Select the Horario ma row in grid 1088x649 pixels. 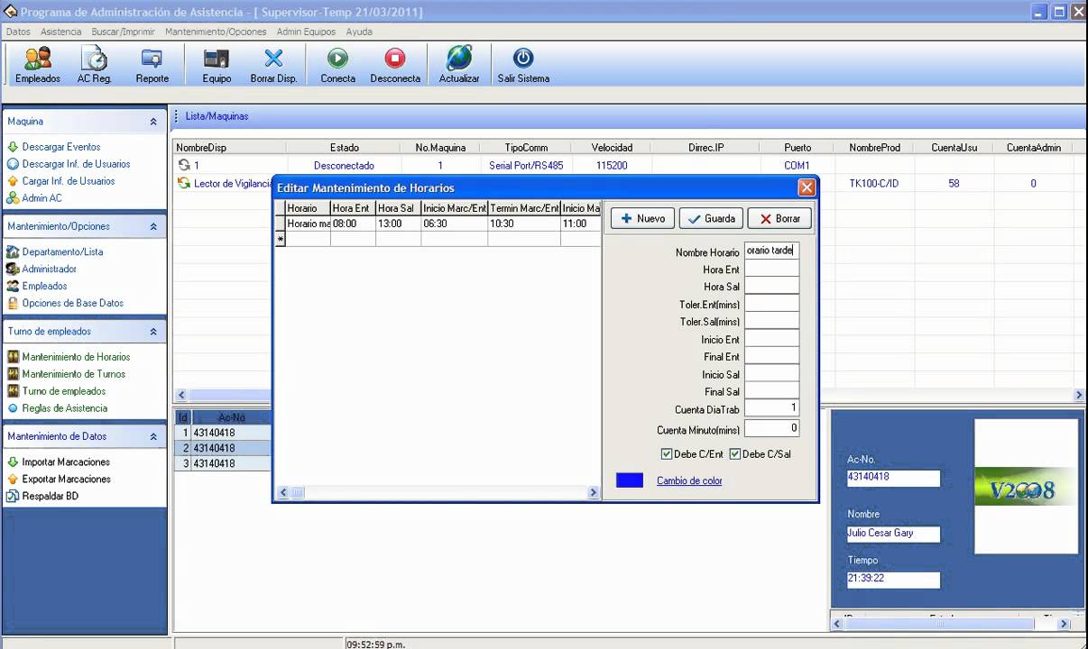point(438,224)
